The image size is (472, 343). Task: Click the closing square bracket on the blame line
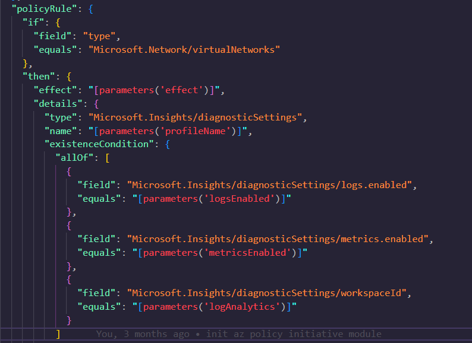pyautogui.click(x=58, y=334)
